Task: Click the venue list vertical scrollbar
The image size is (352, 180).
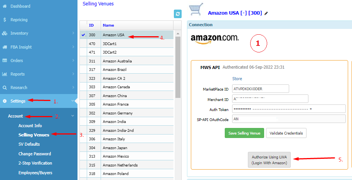Action: (x=178, y=66)
